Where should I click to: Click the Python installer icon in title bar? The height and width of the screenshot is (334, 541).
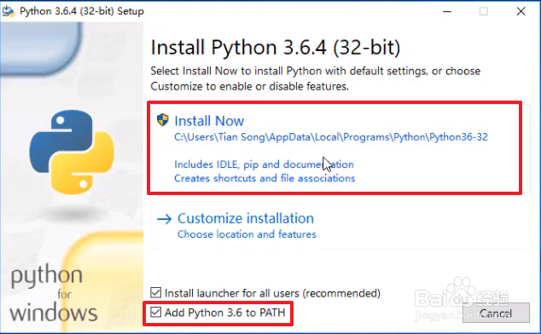click(8, 11)
